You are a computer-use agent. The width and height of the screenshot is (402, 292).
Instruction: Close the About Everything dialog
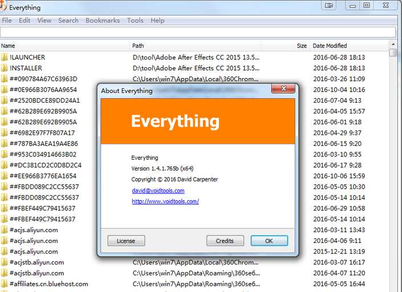click(283, 88)
